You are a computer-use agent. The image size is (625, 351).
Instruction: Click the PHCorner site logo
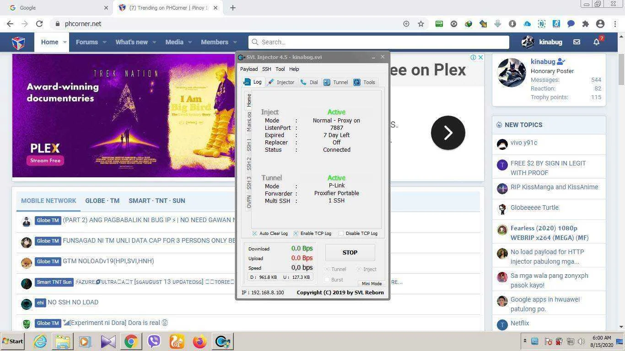[18, 43]
